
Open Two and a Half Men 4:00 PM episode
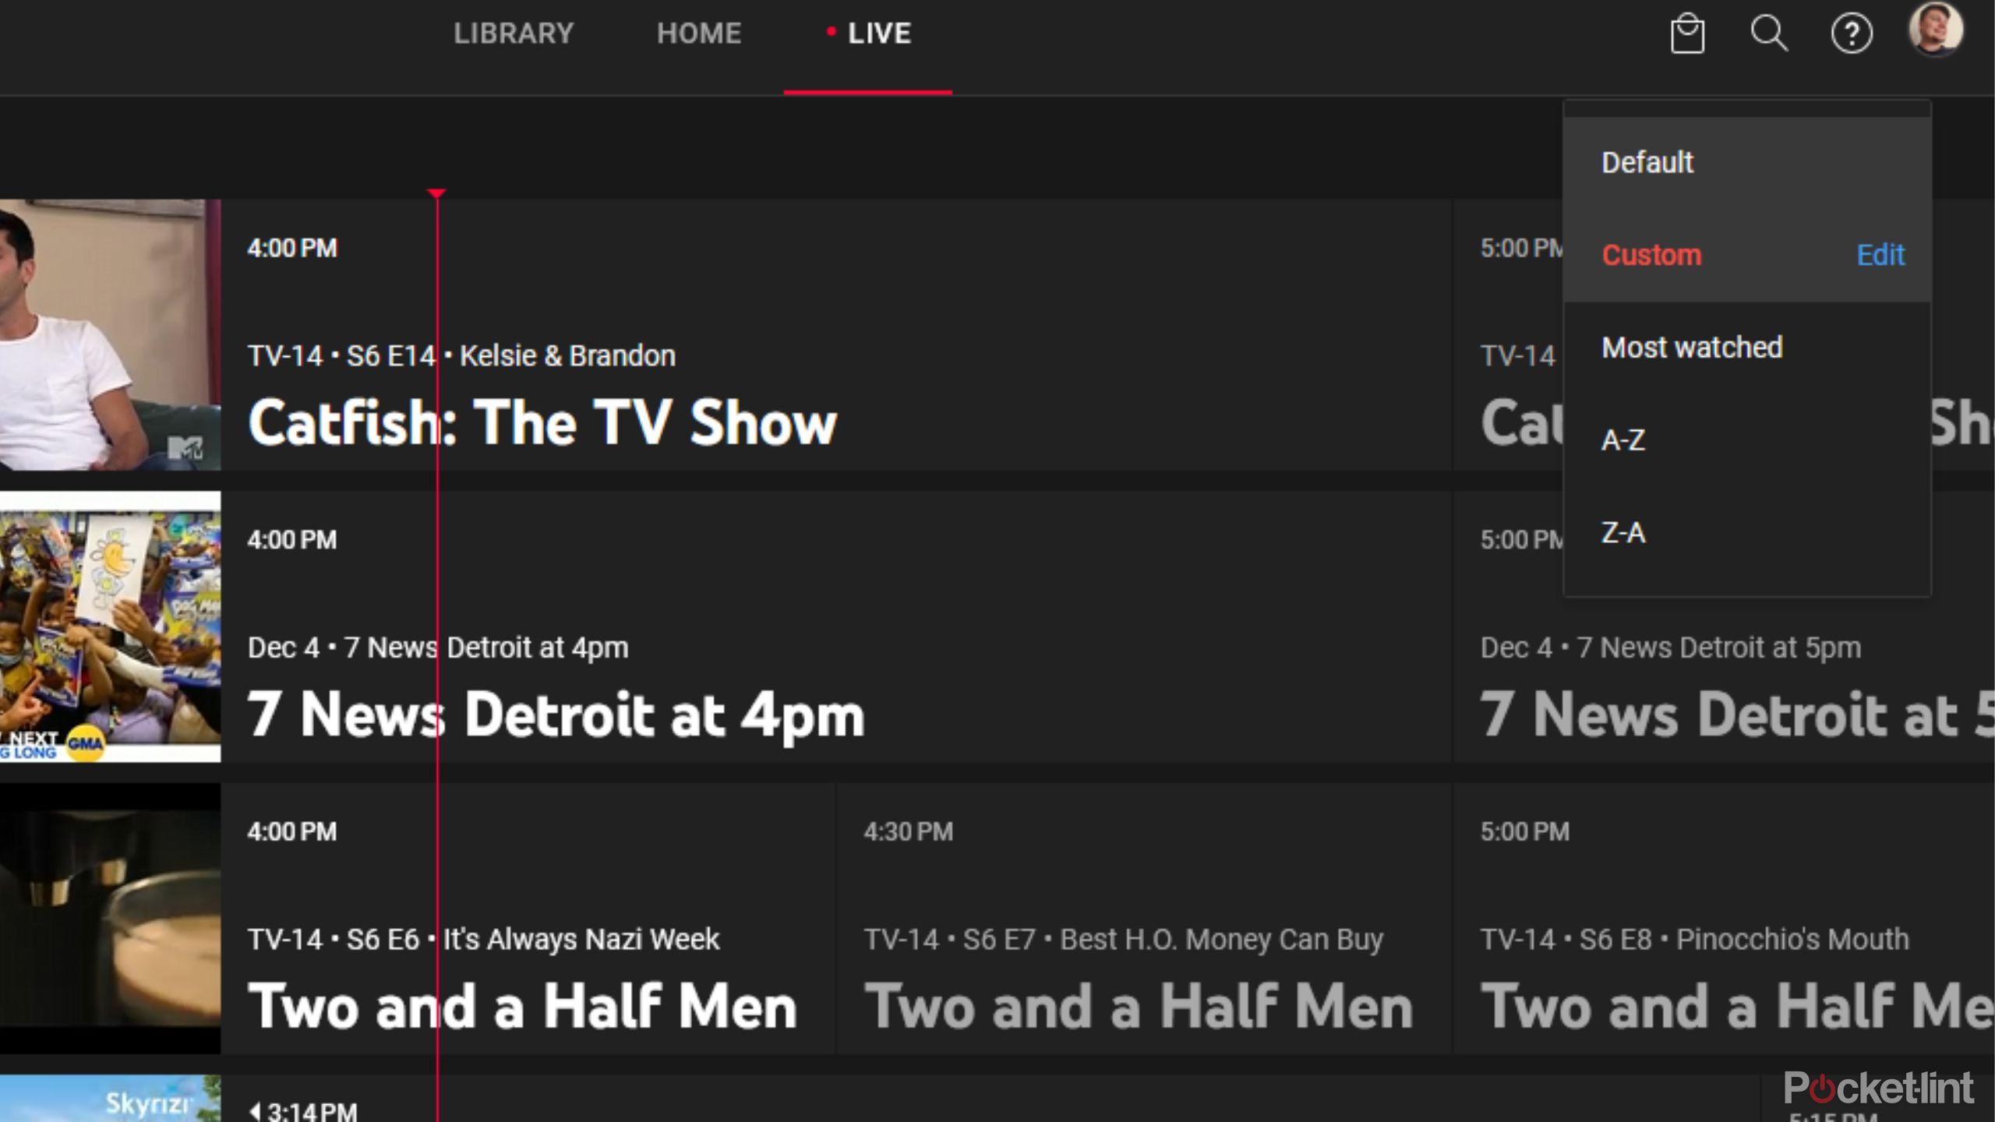coord(528,918)
